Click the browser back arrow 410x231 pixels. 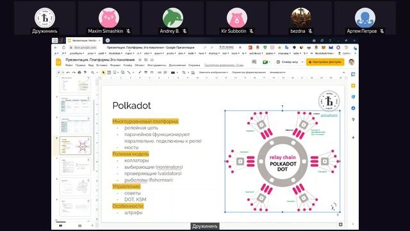[x=56, y=47]
